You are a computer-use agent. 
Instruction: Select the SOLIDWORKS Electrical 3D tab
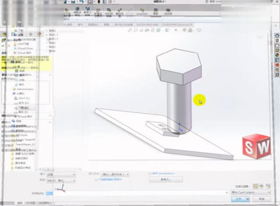coord(176,24)
